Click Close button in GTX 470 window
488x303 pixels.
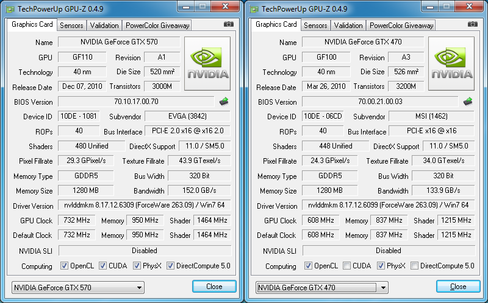point(458,287)
